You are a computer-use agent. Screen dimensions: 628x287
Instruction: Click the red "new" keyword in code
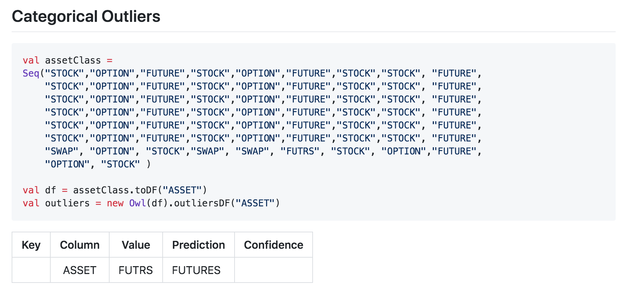point(115,203)
